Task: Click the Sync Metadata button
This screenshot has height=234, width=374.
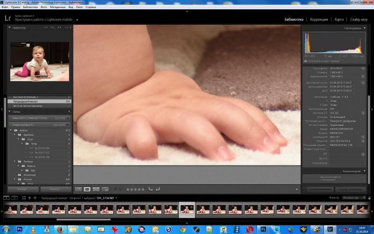Action: click(x=320, y=190)
